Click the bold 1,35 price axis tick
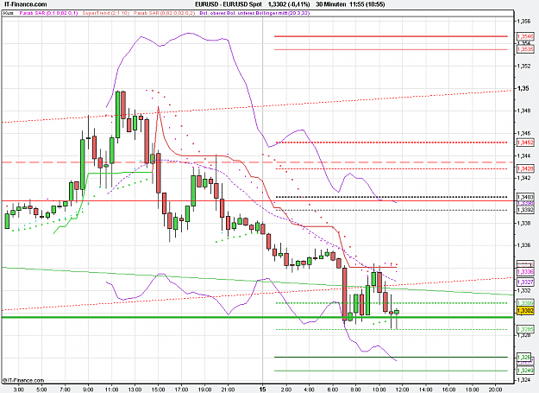 [523, 88]
